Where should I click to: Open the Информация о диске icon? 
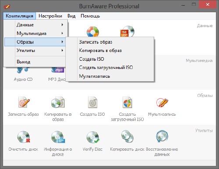tap(58, 137)
